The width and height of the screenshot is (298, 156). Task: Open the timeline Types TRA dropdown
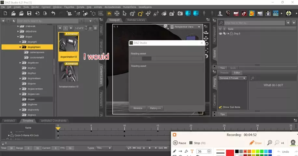pos(103,148)
